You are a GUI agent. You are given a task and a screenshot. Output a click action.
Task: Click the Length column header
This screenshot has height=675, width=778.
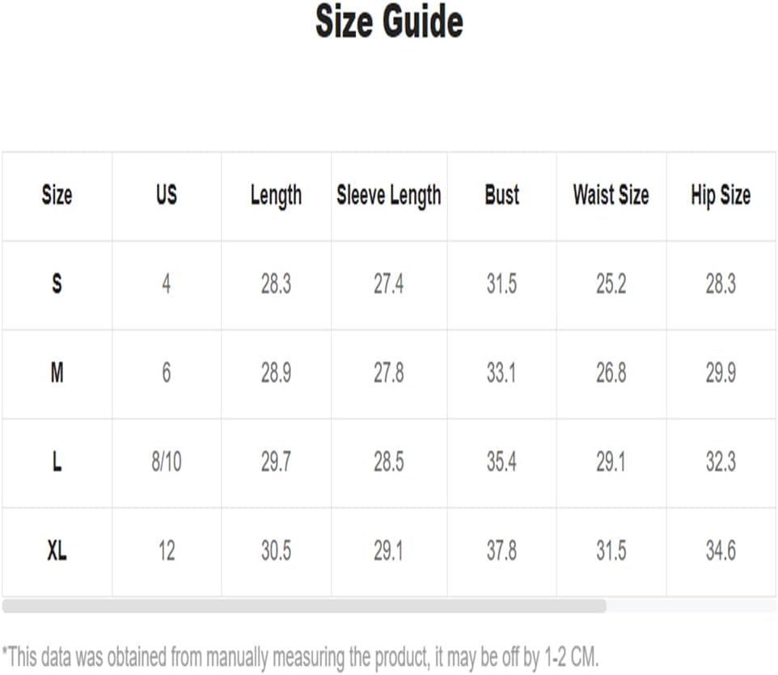[276, 196]
